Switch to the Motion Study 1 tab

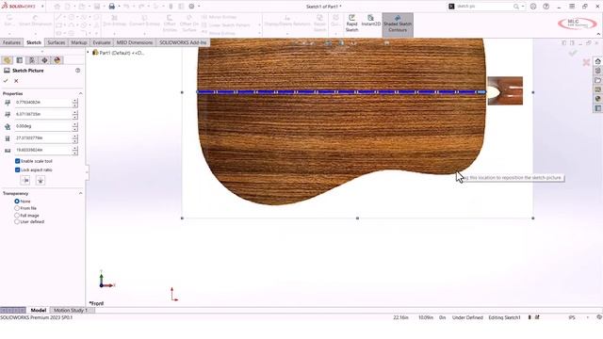[71, 310]
